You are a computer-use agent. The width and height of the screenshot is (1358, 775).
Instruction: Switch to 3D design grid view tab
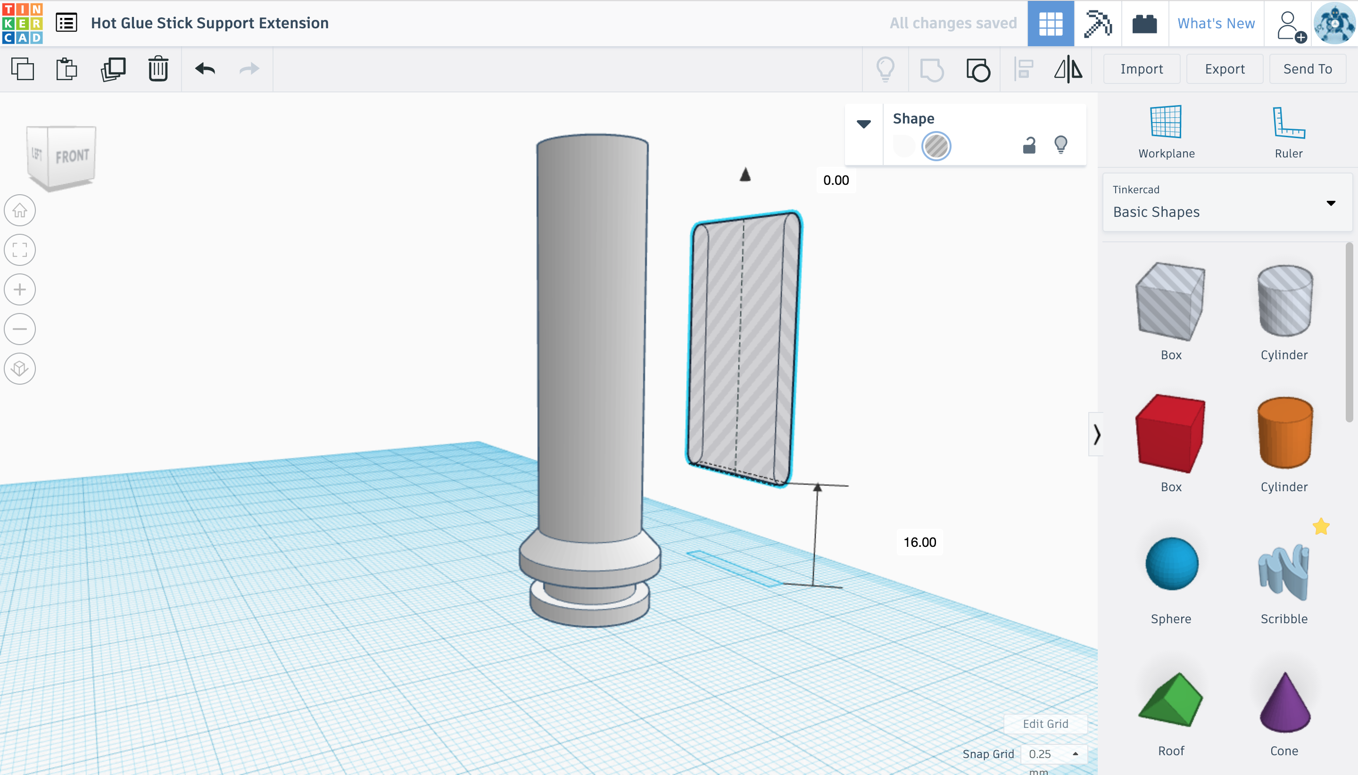point(1050,24)
